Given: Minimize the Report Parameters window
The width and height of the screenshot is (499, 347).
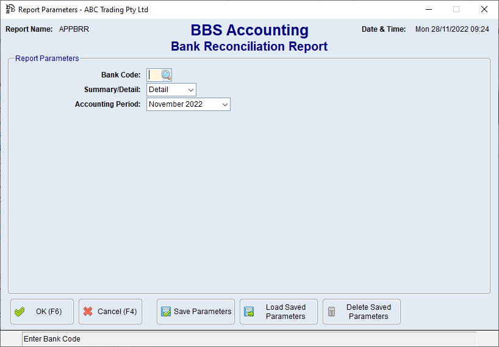Looking at the screenshot, I should [429, 10].
